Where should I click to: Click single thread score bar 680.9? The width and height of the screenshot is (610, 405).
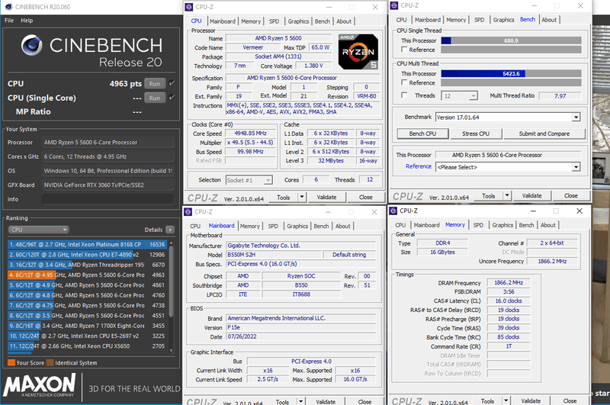511,40
